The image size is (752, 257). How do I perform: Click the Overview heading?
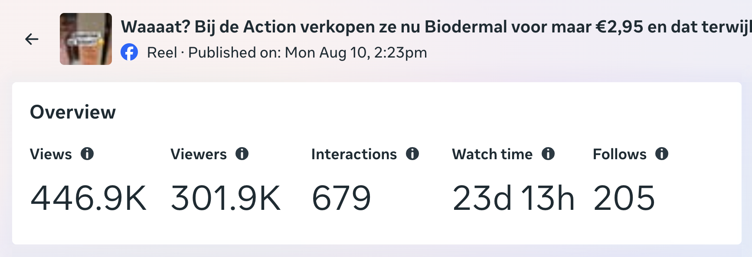pos(73,112)
